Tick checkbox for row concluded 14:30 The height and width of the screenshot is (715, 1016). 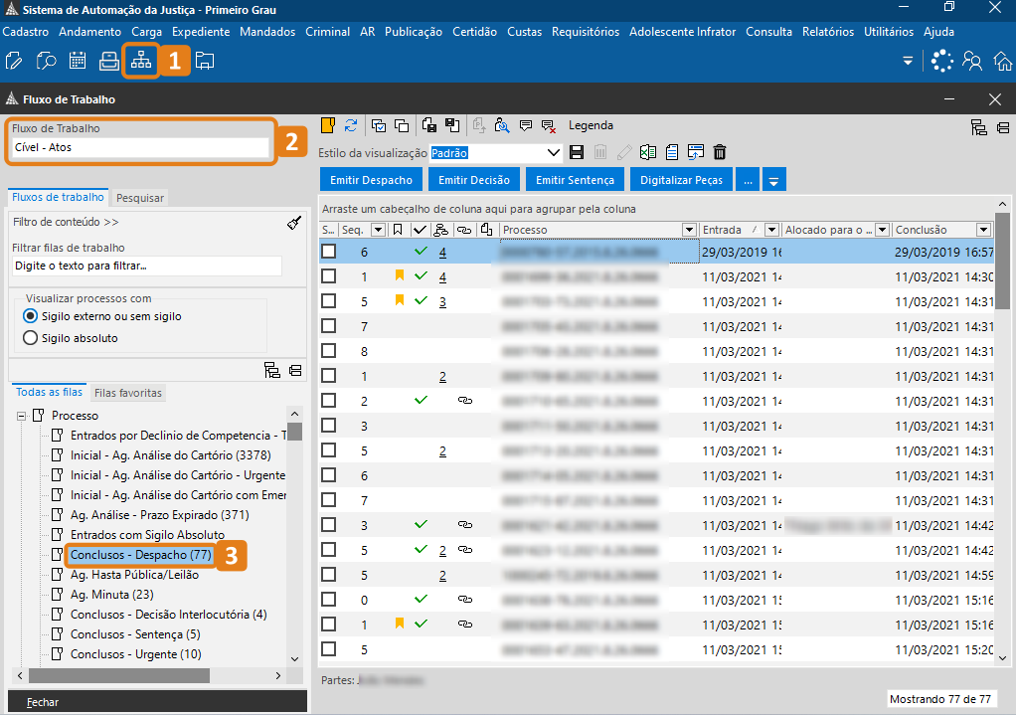point(328,276)
